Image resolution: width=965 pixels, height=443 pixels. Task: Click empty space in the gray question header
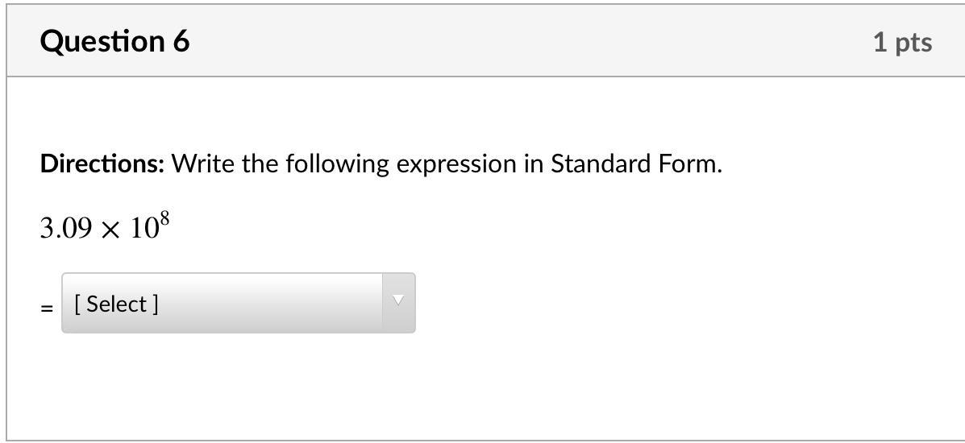point(524,42)
